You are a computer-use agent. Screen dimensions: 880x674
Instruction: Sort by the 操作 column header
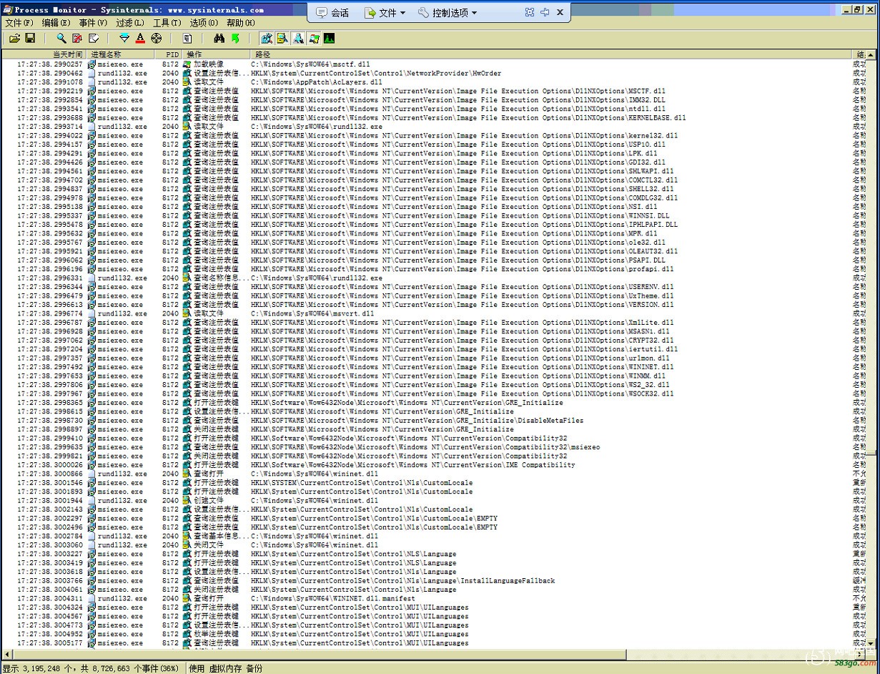click(217, 54)
